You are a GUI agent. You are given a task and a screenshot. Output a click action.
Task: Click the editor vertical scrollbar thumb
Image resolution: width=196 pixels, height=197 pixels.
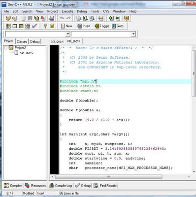194,73
